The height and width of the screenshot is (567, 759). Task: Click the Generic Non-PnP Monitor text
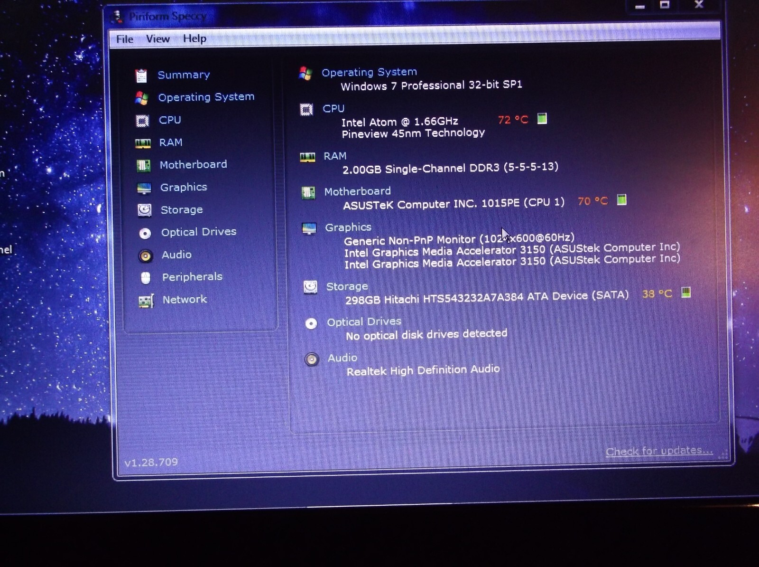point(459,239)
